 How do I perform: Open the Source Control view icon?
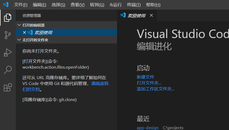coord(7,35)
